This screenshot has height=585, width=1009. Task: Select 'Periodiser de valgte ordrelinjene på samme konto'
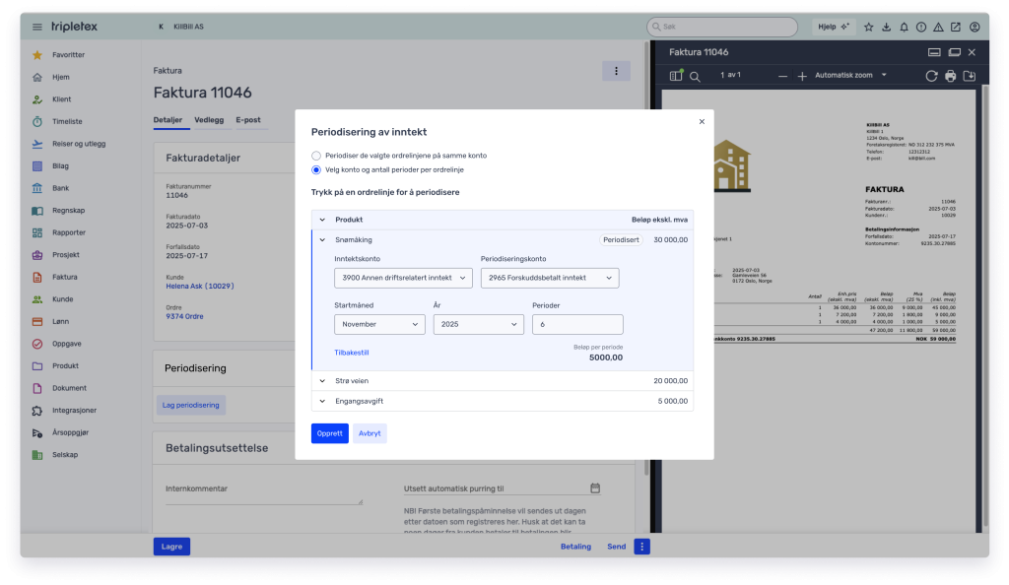(x=316, y=155)
